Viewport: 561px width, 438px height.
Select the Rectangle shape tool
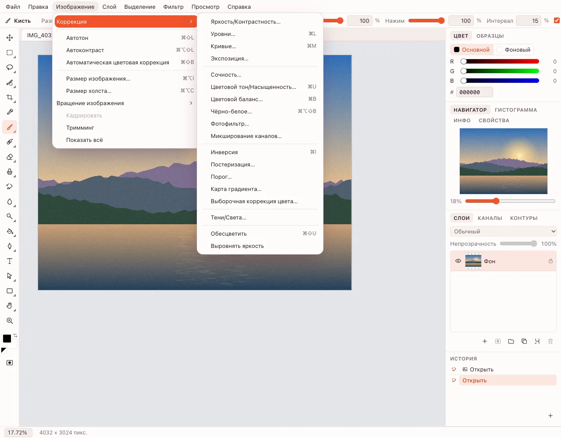[10, 291]
